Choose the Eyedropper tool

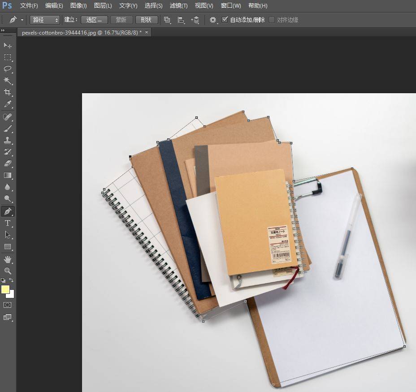8,104
